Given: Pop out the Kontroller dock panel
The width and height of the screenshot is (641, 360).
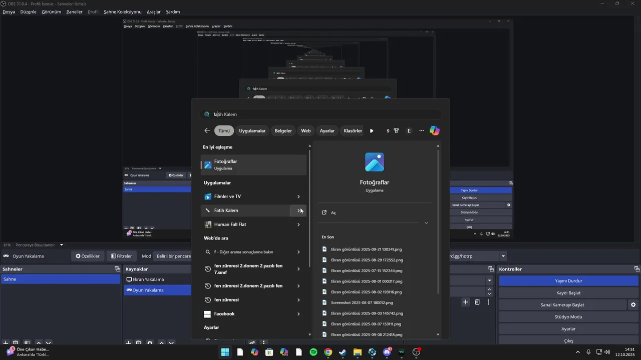Looking at the screenshot, I should [636, 269].
